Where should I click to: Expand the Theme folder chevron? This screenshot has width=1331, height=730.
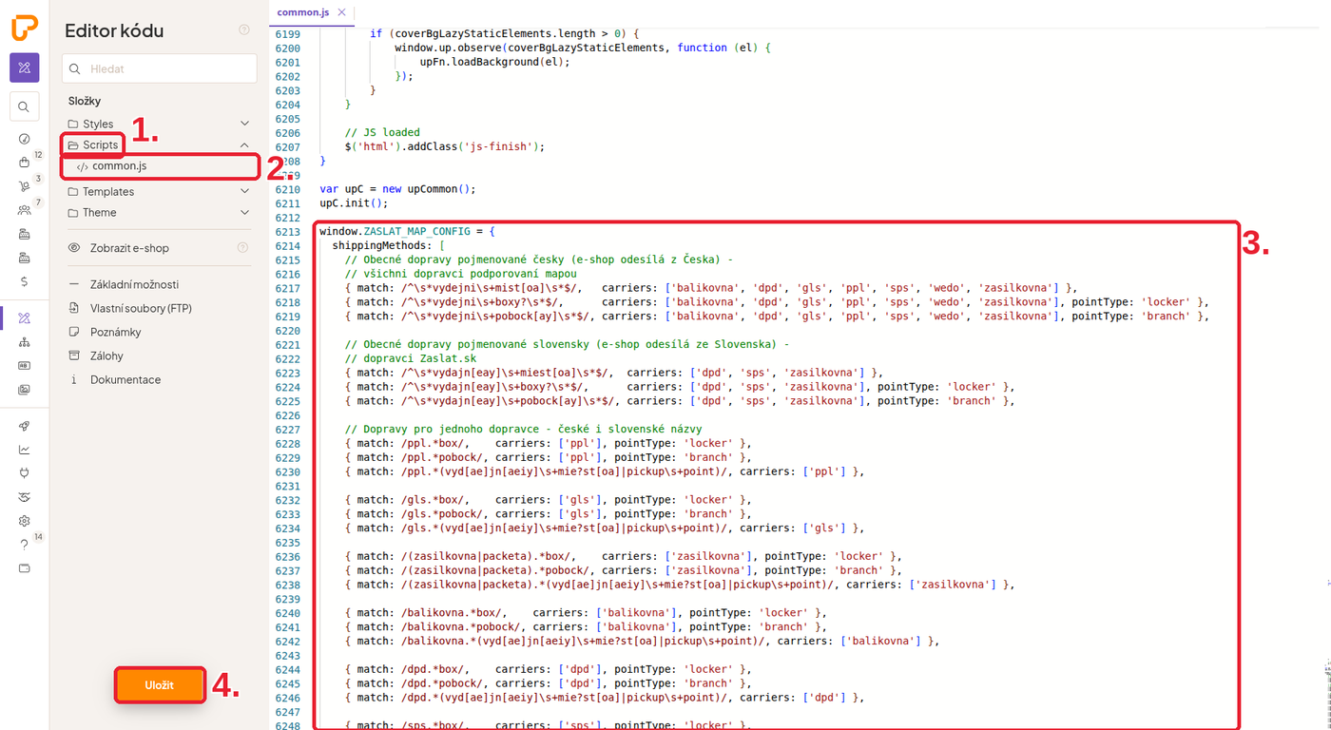click(244, 213)
